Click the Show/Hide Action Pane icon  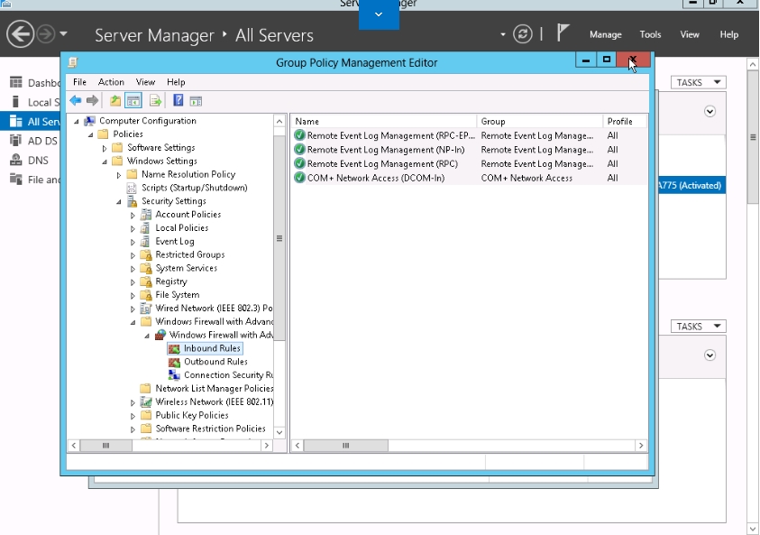click(x=196, y=100)
